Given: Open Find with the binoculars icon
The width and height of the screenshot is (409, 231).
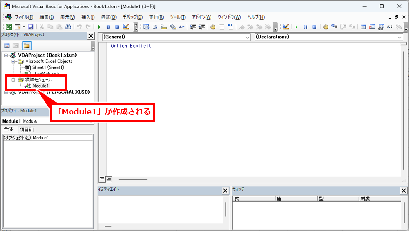Looking at the screenshot, I should tap(68, 27).
